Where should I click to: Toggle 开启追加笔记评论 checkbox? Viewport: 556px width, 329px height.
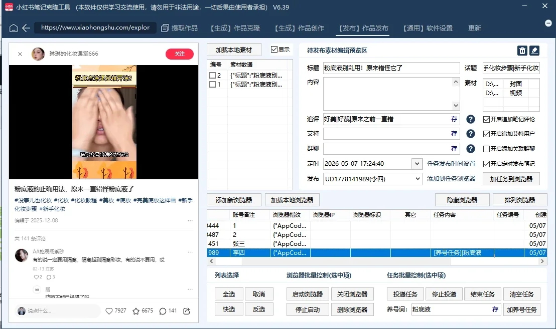487,119
